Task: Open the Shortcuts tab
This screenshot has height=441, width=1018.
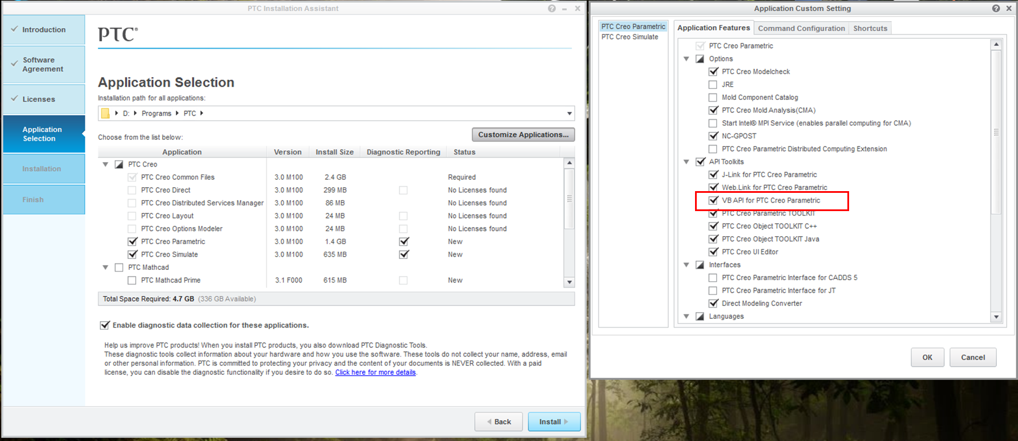Action: point(870,29)
